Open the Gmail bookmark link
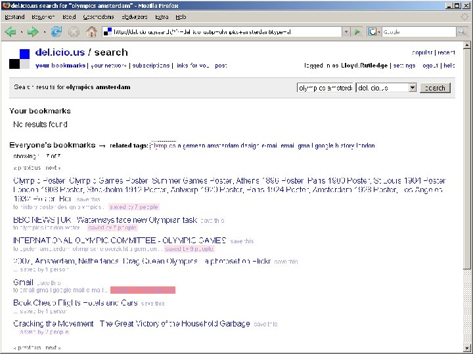The height and width of the screenshot is (354, 473). (23, 282)
